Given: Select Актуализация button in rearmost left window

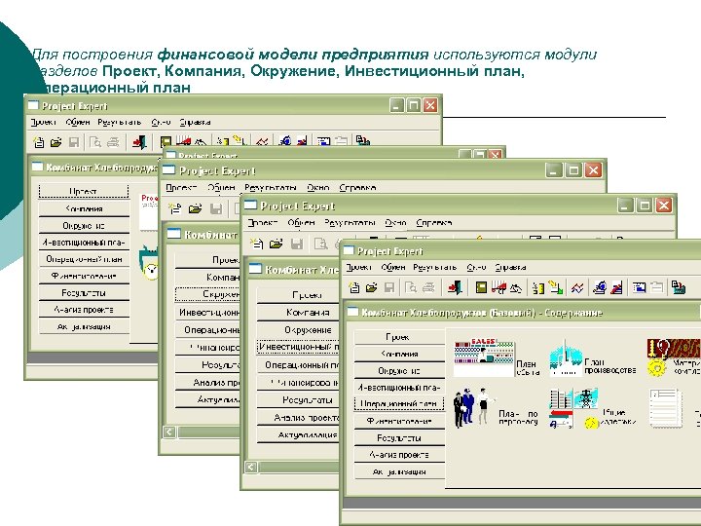Looking at the screenshot, I should click(84, 326).
